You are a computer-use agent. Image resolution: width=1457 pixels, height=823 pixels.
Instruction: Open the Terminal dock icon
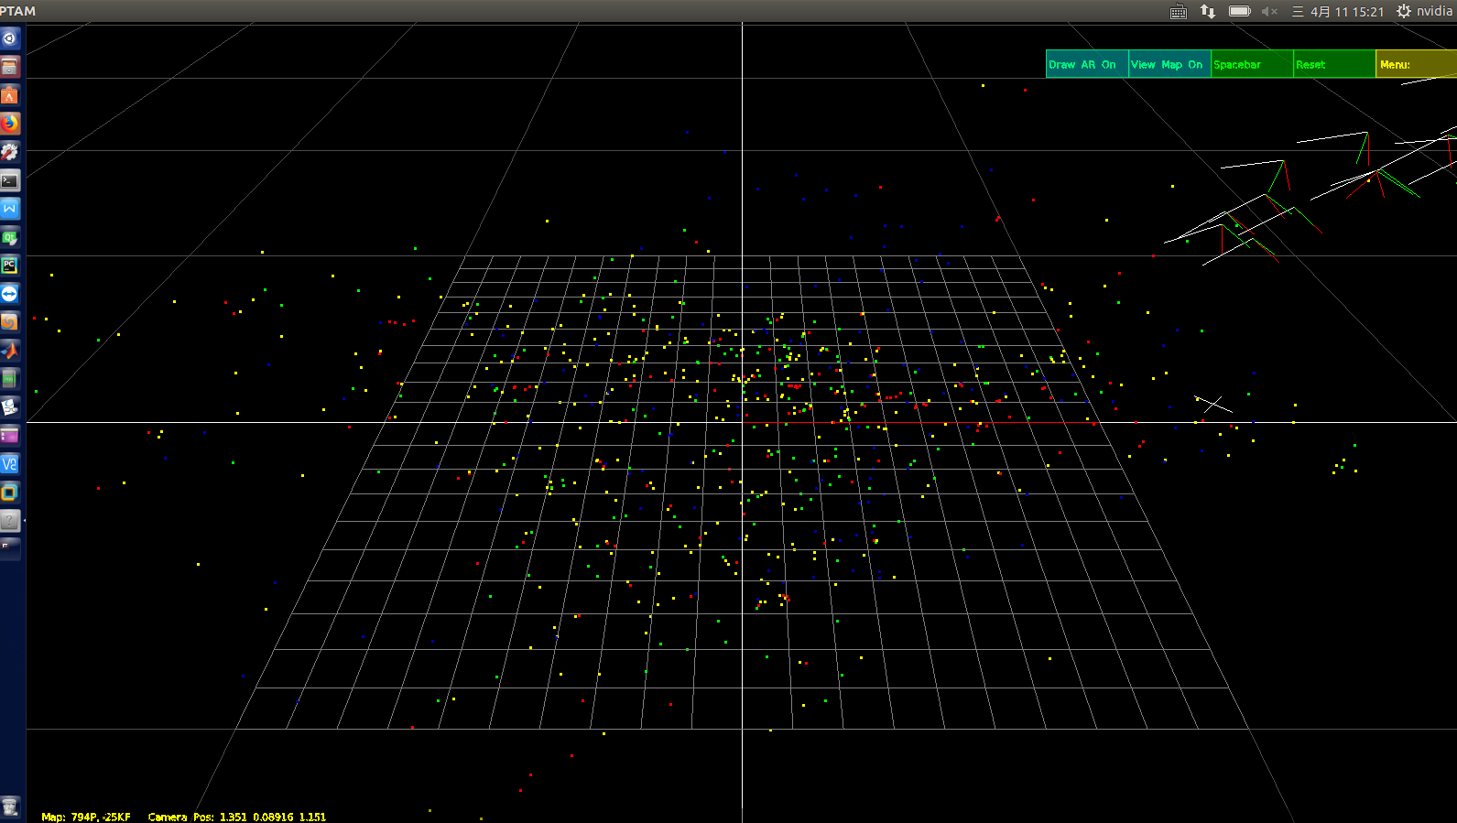pyautogui.click(x=9, y=180)
